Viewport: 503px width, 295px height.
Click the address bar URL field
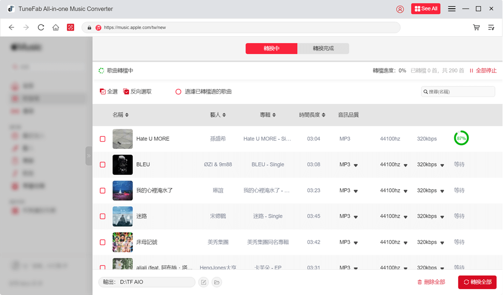pos(241,27)
